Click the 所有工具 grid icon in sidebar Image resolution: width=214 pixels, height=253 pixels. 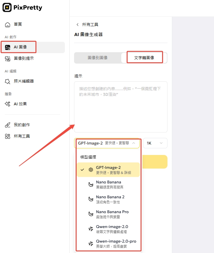click(x=7, y=136)
